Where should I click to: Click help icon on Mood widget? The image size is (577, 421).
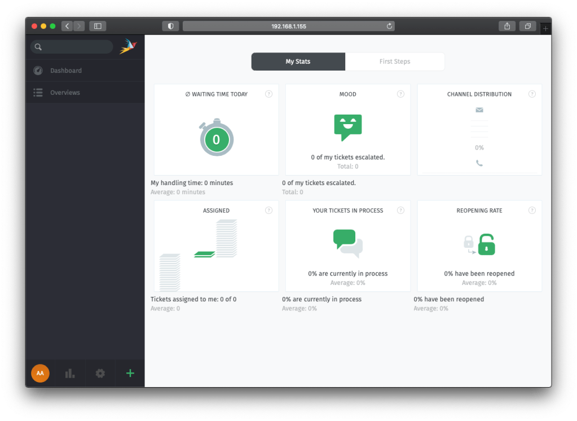click(400, 94)
